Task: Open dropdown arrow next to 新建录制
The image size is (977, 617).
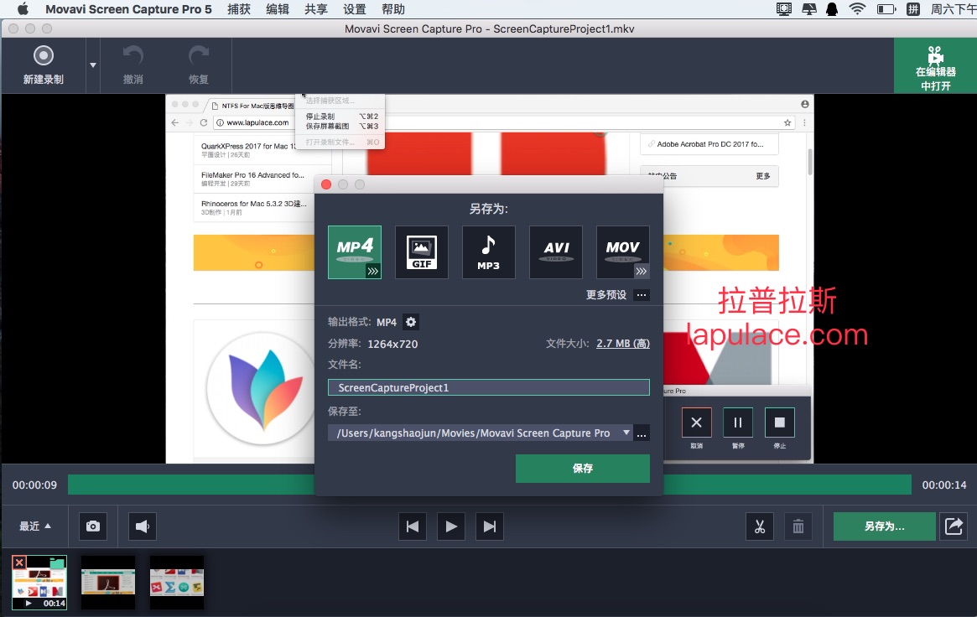Action: (93, 65)
